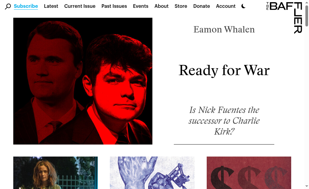The width and height of the screenshot is (309, 189).
Task: Click the Subscribe link
Action: [x=26, y=6]
